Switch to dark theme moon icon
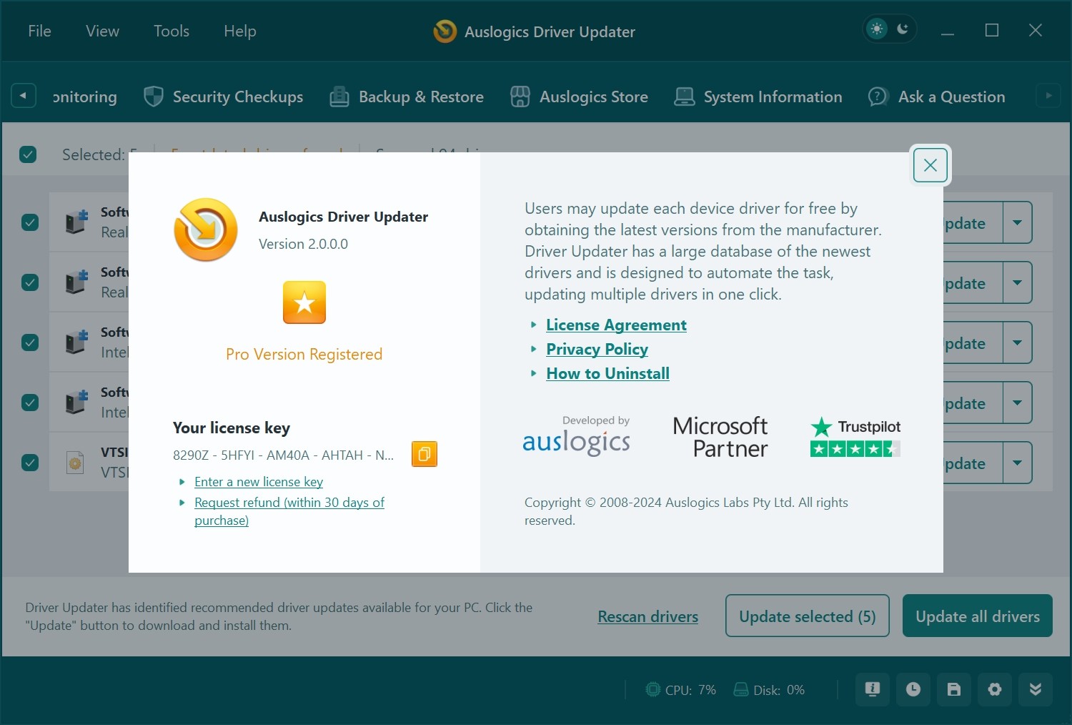The image size is (1072, 725). 903,29
